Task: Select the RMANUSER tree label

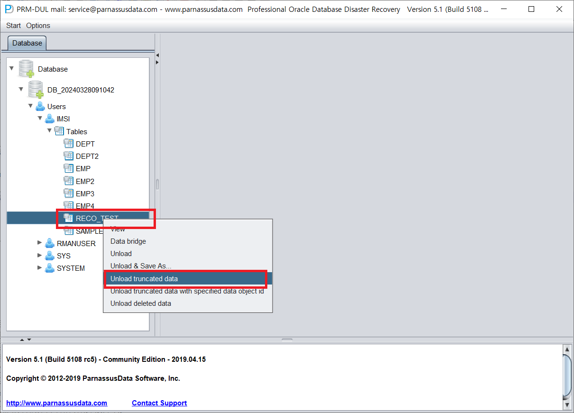Action: (x=76, y=243)
